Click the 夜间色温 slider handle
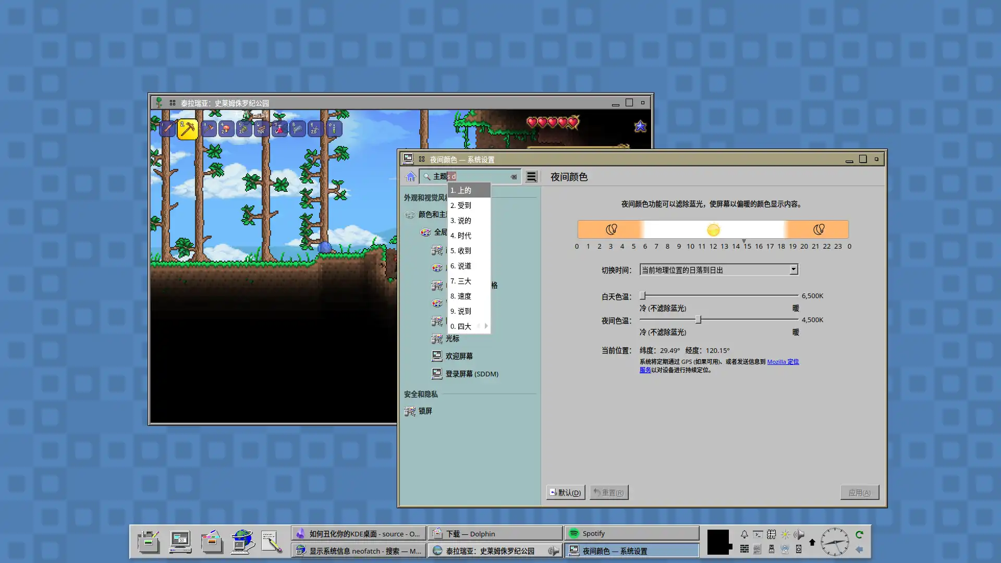The width and height of the screenshot is (1001, 563). (x=698, y=320)
